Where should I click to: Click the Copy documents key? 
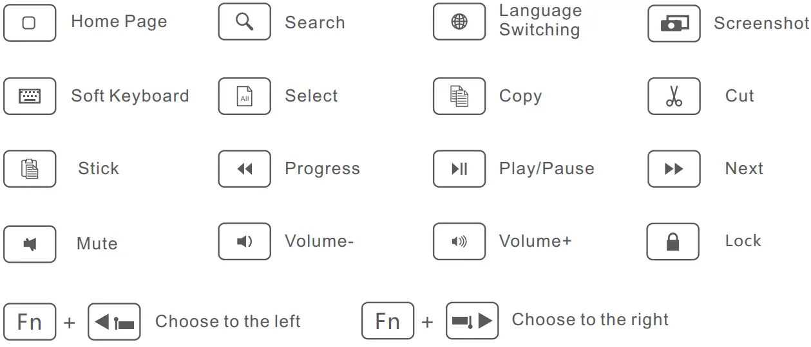pyautogui.click(x=459, y=96)
